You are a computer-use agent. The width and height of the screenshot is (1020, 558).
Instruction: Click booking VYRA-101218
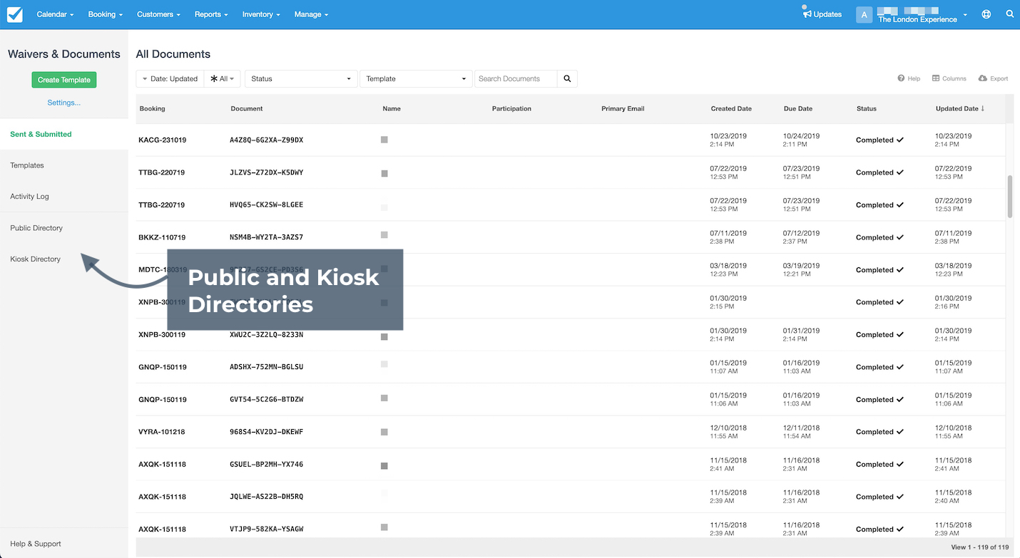click(162, 432)
